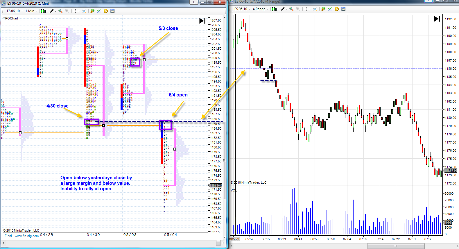Open the drawing tools dropdown arrow in the 1 Min window

pos(55,11)
